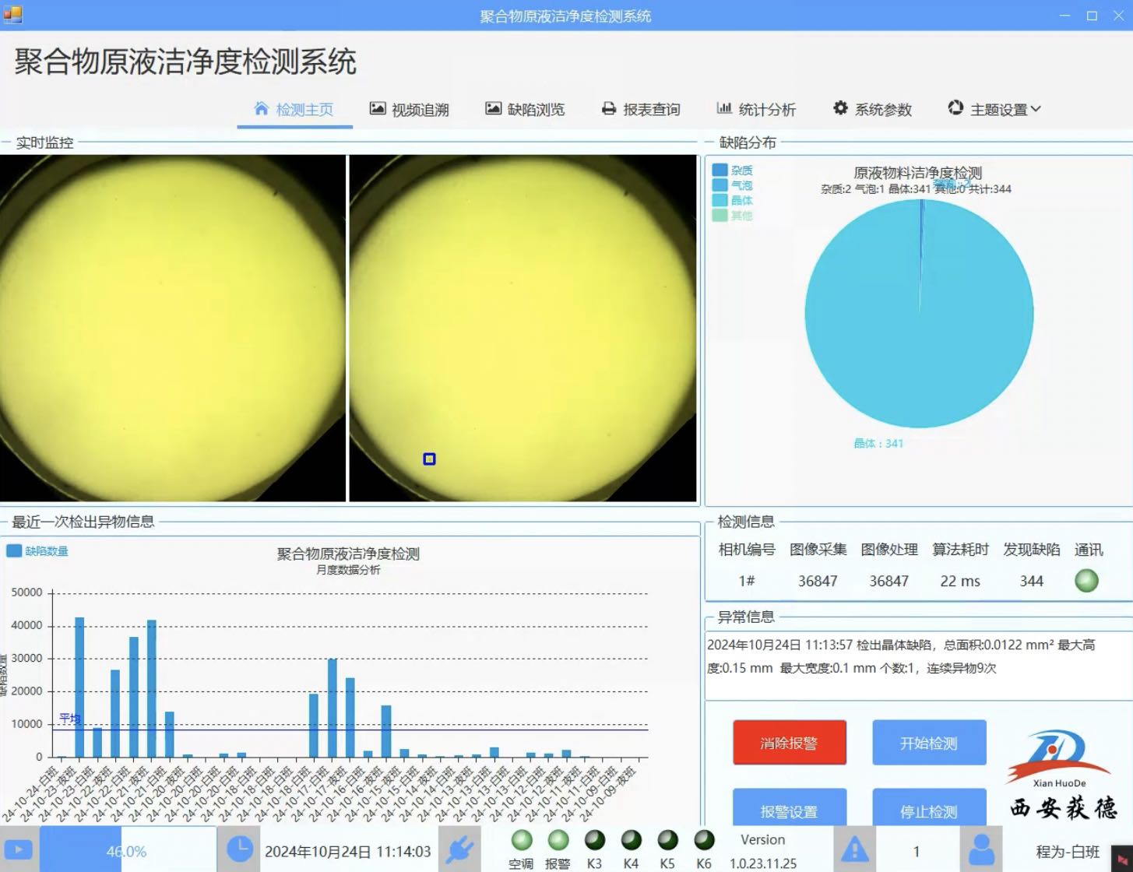
Task: Click the blue warning triangle icon
Action: [x=853, y=849]
